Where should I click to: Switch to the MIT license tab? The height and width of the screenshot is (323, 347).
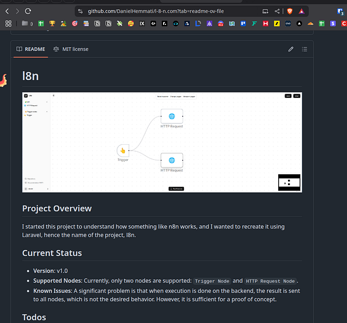coord(71,49)
